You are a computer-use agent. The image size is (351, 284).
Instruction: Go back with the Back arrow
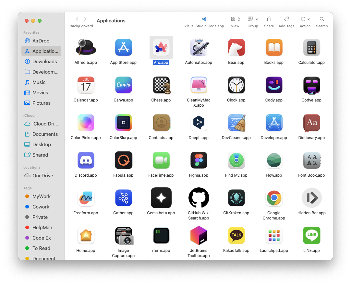click(77, 19)
